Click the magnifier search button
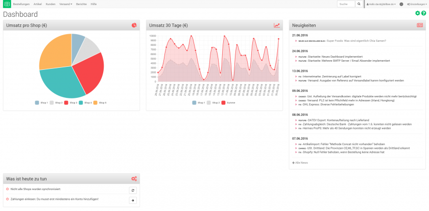Viewport: 429px width, 211px height. coord(359,4)
